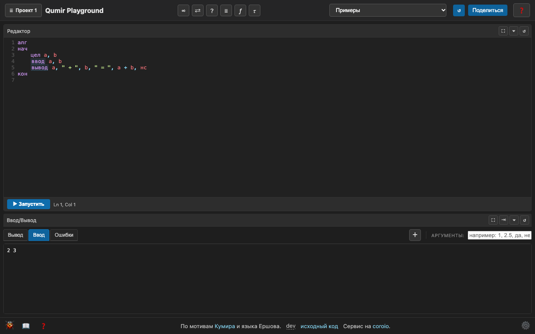Focus the Аргументы input field
The width and height of the screenshot is (535, 334).
tap(499, 235)
